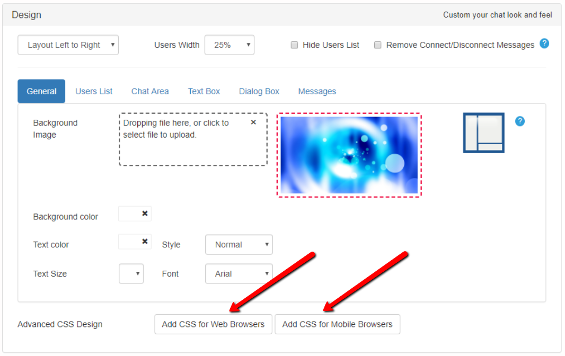565x356 pixels.
Task: Open the Style Normal dropdown
Action: pyautogui.click(x=239, y=245)
